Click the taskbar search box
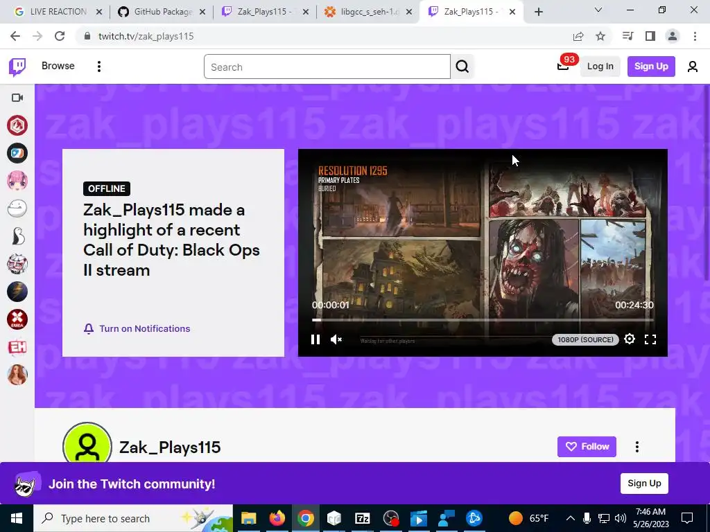Image resolution: width=710 pixels, height=532 pixels. pos(133,518)
